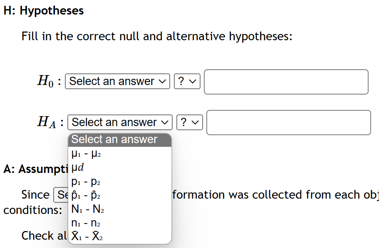
Task: Select the μd option
Action: (x=78, y=168)
